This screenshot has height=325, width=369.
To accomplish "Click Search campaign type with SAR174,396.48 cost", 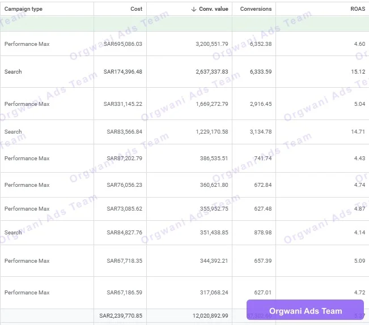I will point(13,72).
